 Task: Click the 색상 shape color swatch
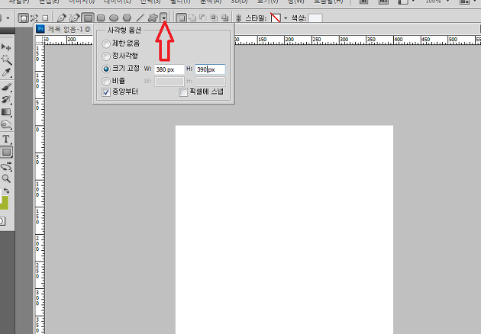[x=315, y=18]
